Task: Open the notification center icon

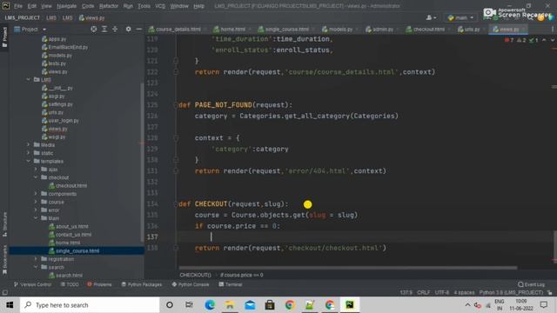Action: point(543,305)
